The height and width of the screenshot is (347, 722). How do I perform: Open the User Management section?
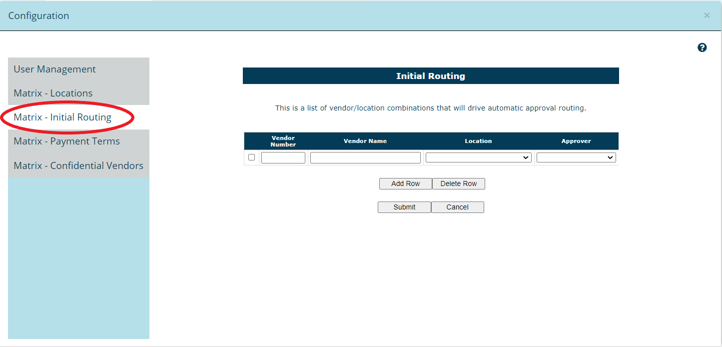[x=54, y=69]
